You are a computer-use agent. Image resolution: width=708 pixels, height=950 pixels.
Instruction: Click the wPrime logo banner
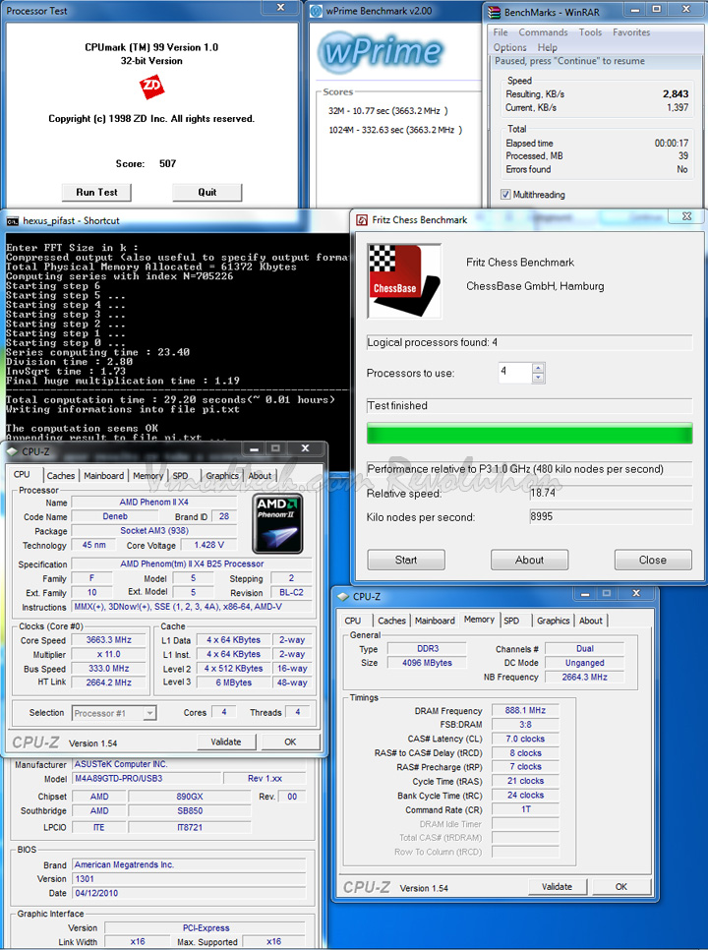pyautogui.click(x=381, y=51)
